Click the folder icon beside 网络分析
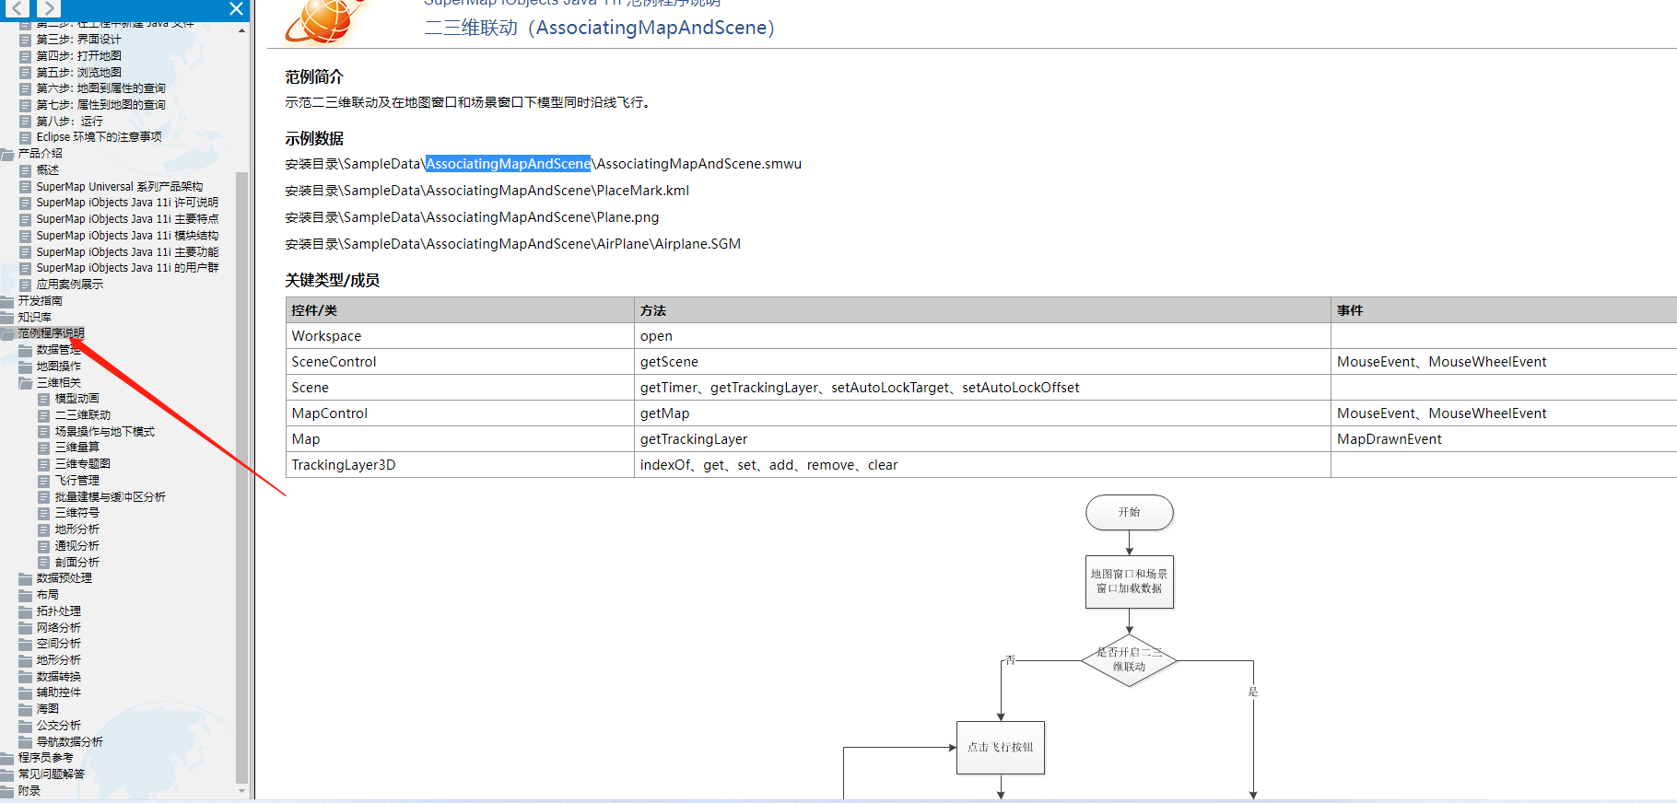 click(26, 628)
